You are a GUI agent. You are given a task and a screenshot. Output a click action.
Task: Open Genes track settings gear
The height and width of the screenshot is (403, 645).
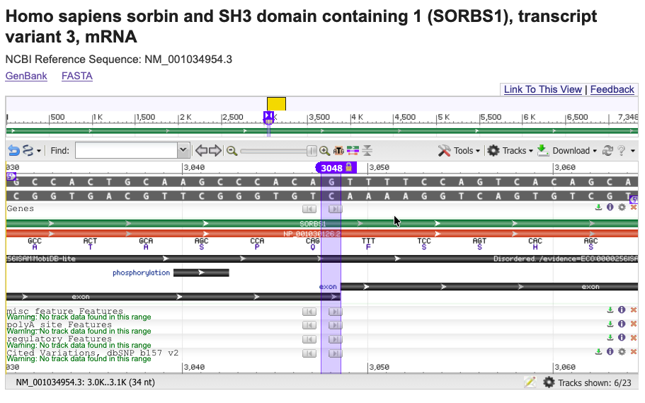tap(622, 208)
